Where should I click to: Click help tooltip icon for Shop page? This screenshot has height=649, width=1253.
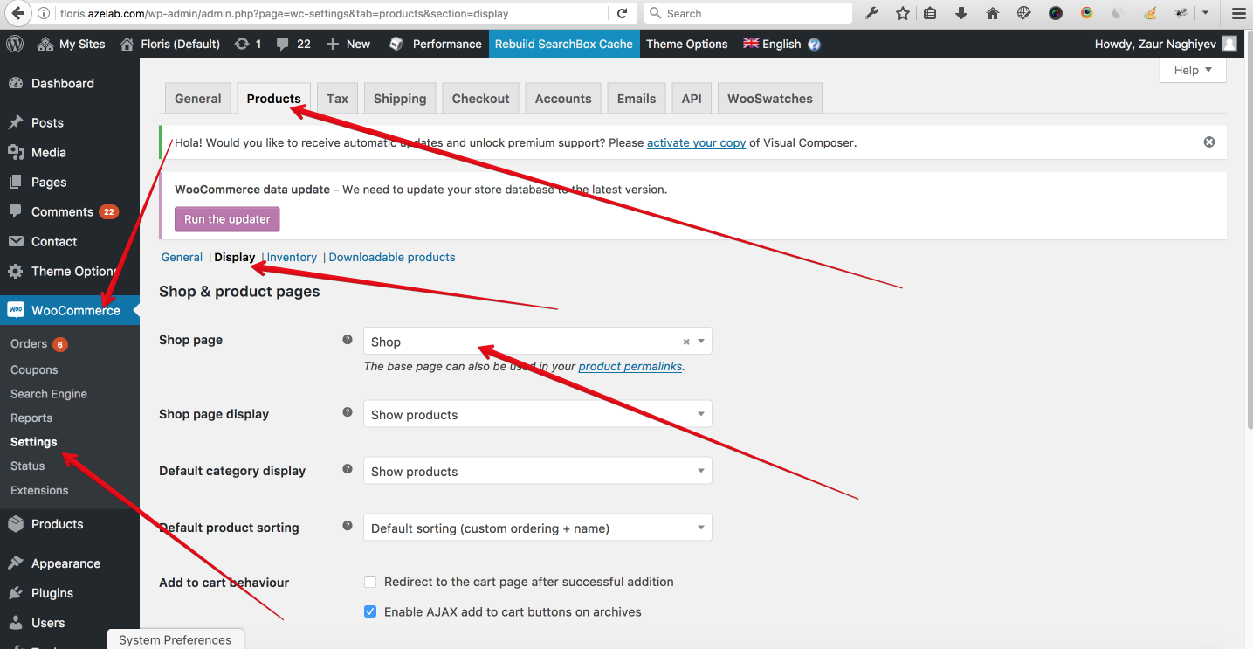pyautogui.click(x=348, y=340)
